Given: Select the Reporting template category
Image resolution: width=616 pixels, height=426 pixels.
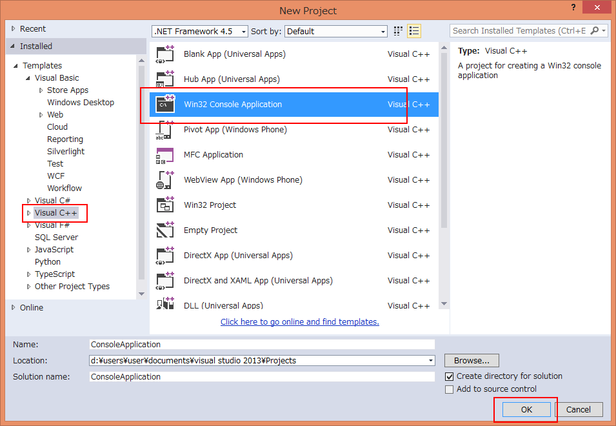Looking at the screenshot, I should pos(65,139).
